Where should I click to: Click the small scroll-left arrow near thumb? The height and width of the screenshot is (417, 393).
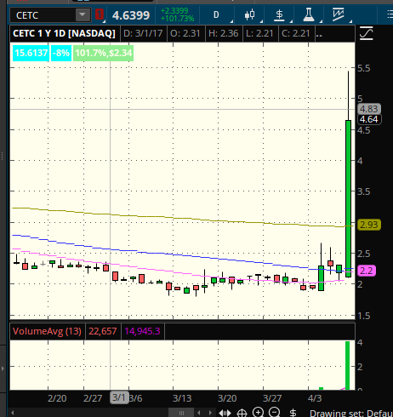tap(199, 413)
